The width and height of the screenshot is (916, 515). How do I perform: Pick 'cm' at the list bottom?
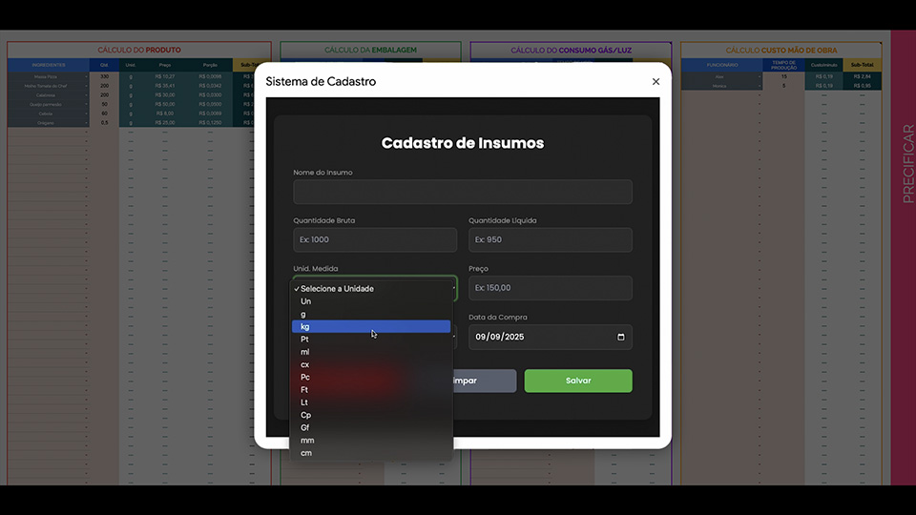point(306,453)
